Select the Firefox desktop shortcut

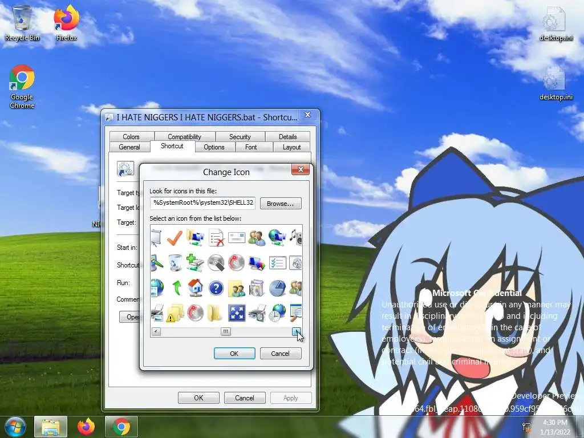click(x=67, y=23)
